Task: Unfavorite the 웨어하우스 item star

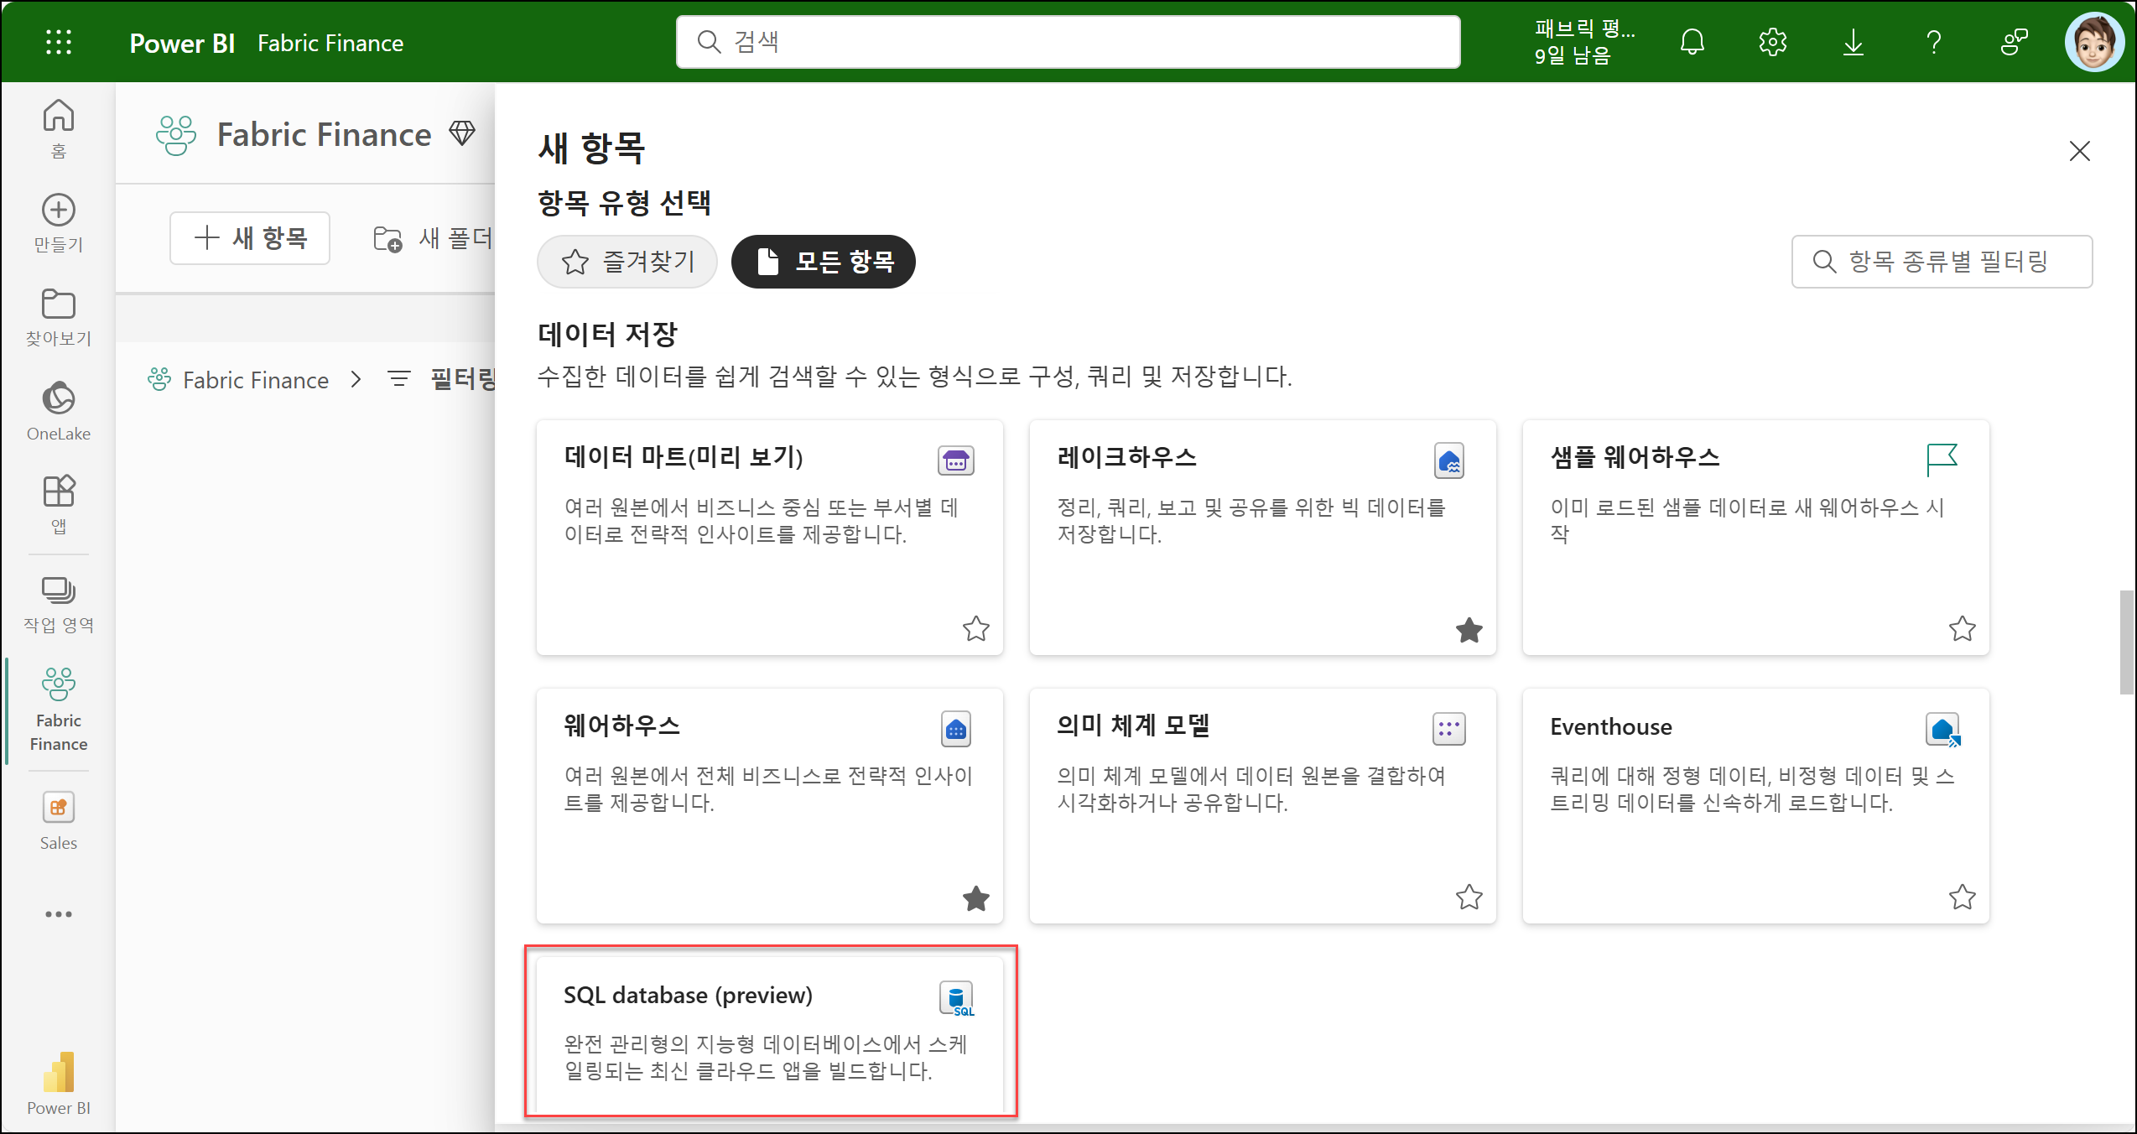Action: (x=975, y=898)
